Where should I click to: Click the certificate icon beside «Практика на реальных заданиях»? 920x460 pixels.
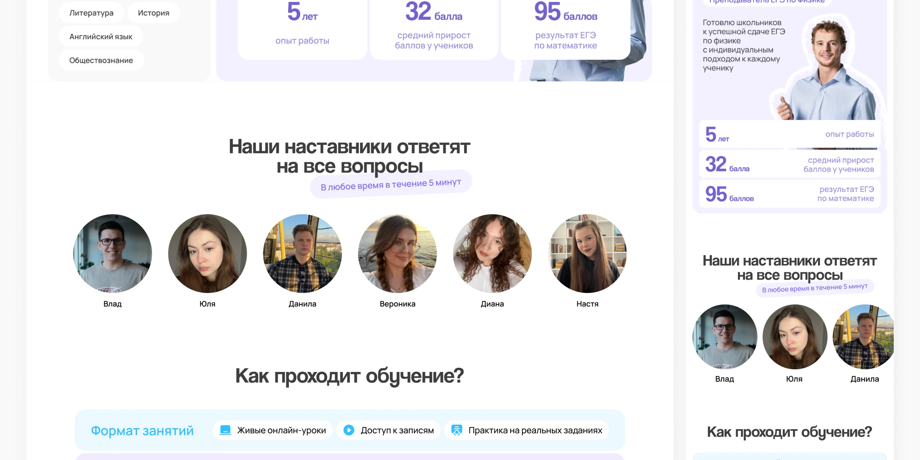[456, 430]
